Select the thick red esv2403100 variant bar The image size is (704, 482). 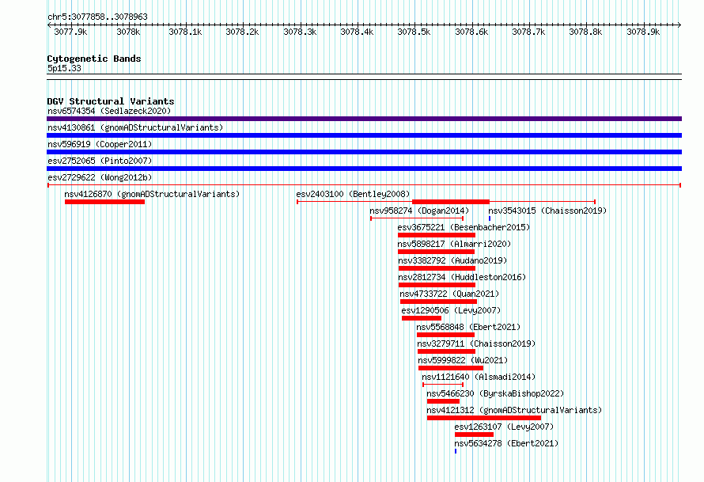pos(451,202)
